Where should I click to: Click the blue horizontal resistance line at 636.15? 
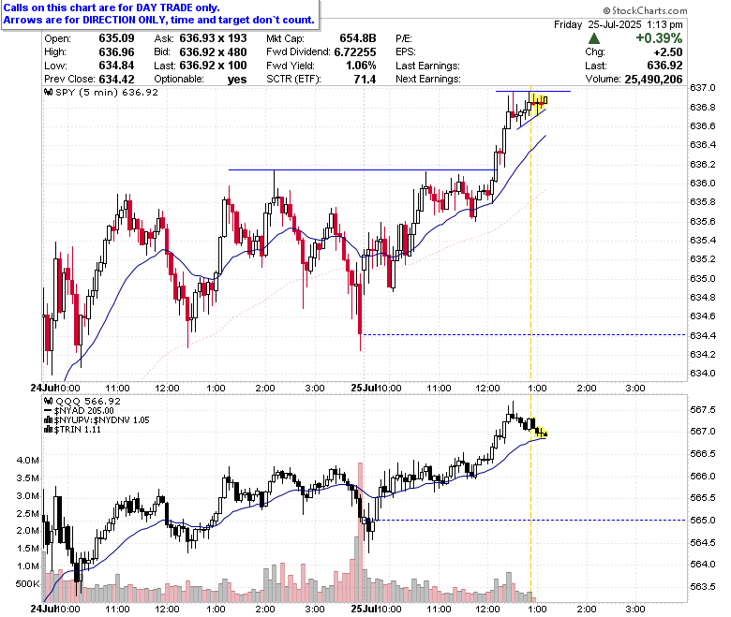point(363,170)
